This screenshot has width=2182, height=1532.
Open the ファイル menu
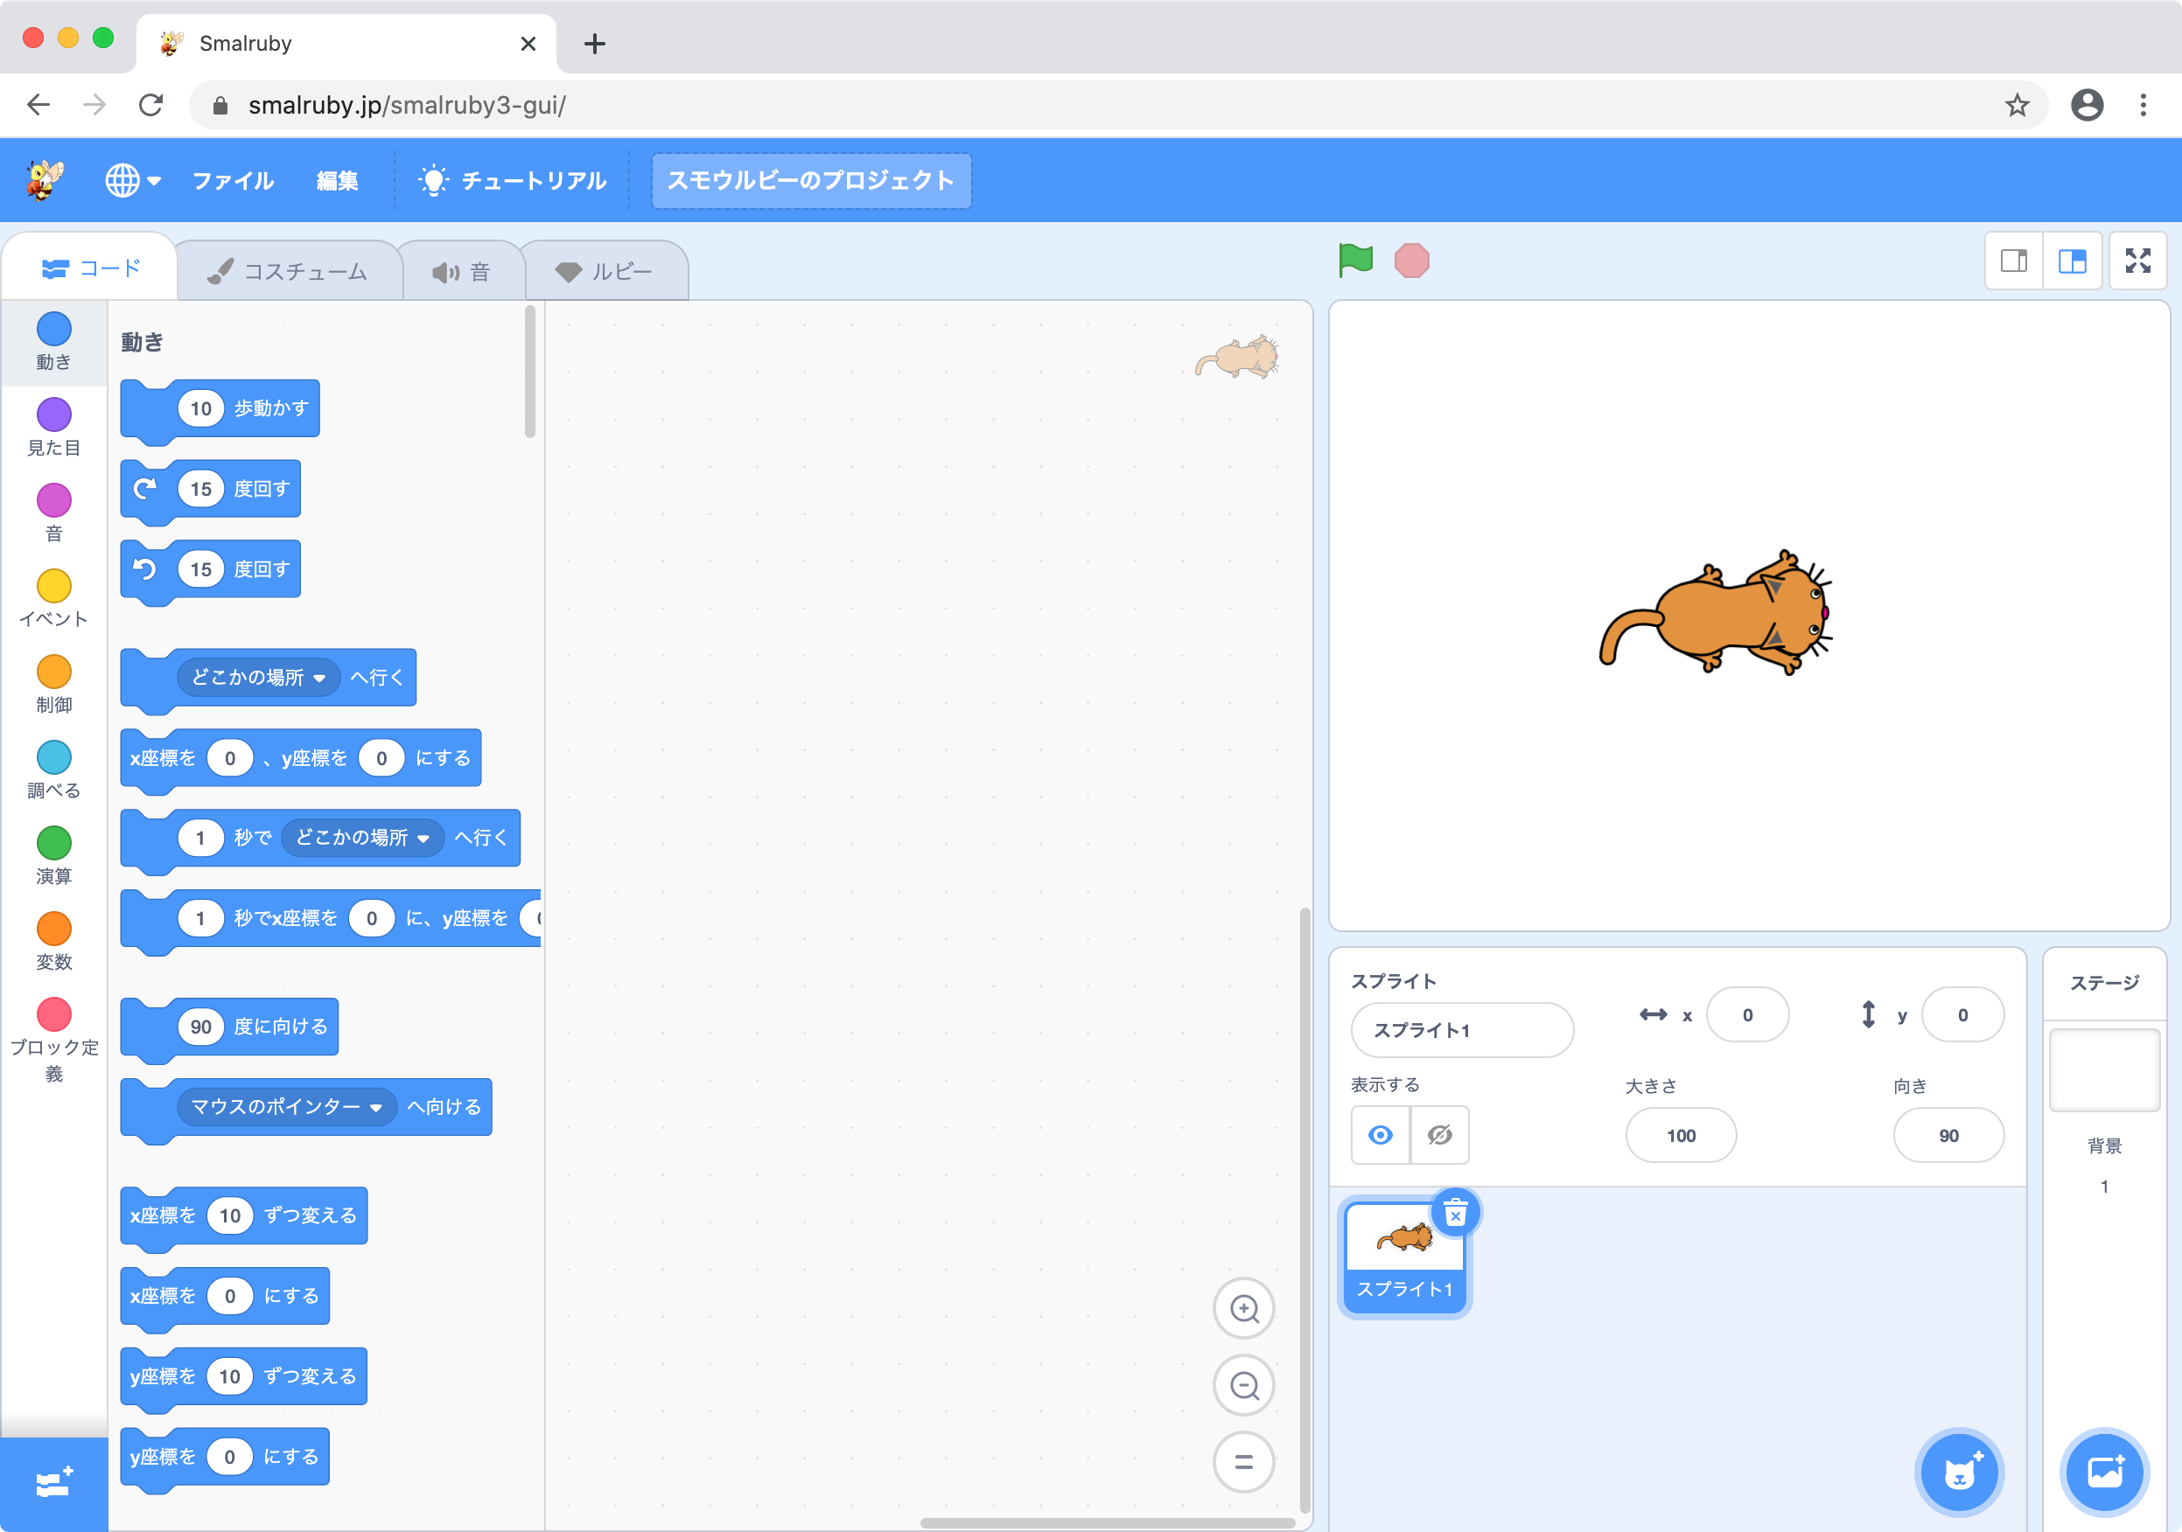coord(233,179)
